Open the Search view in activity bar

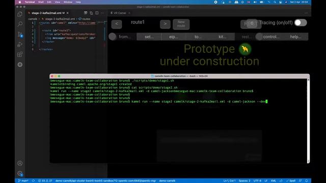click(x=20, y=24)
